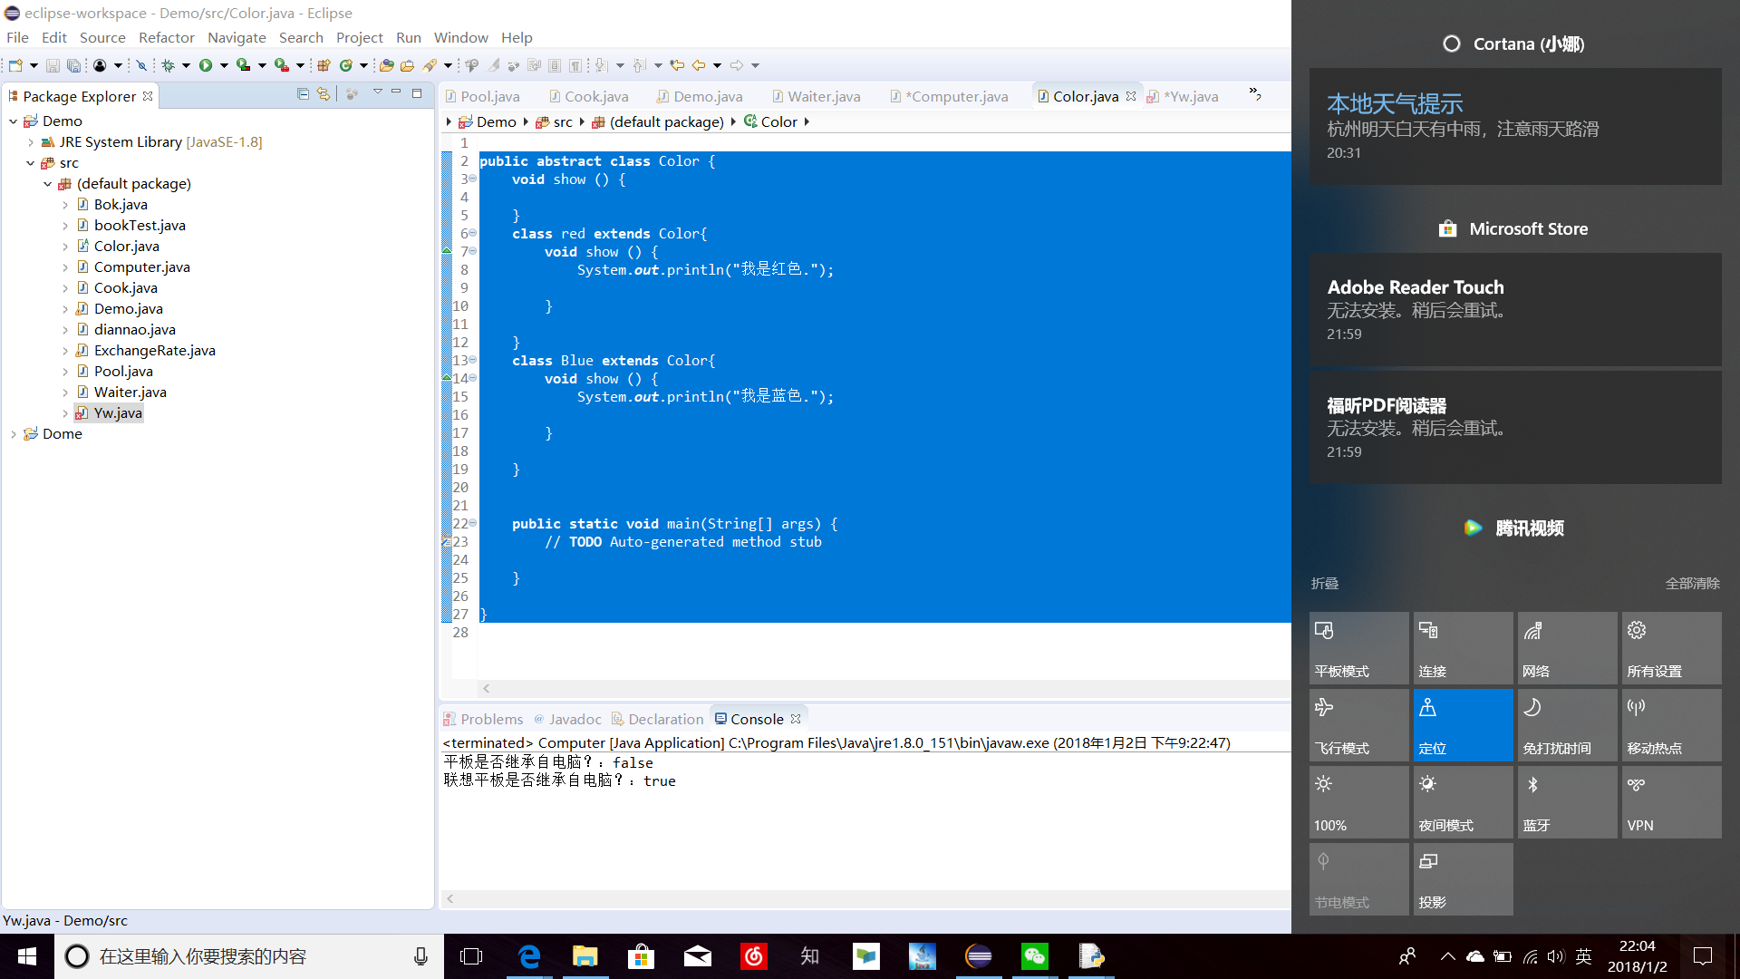
Task: Click the New Java Class icon
Action: (x=345, y=65)
